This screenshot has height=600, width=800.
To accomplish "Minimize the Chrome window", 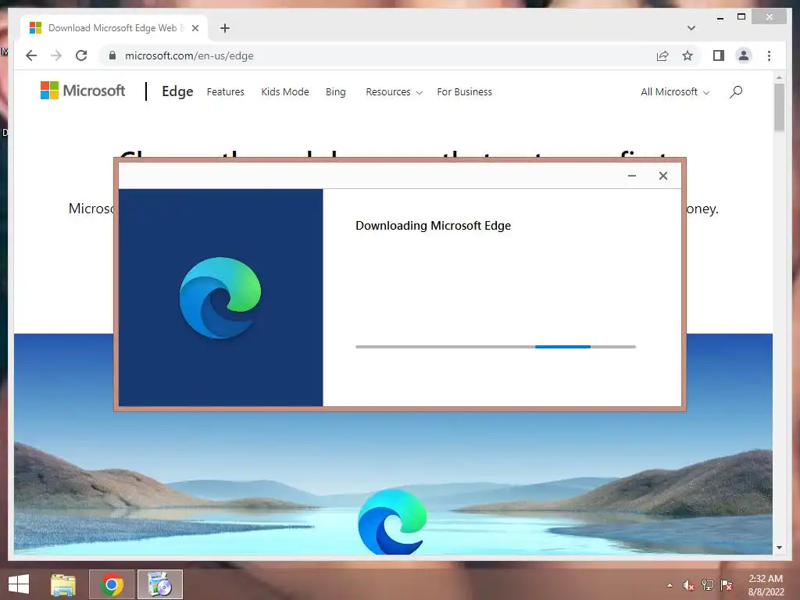I will click(720, 17).
